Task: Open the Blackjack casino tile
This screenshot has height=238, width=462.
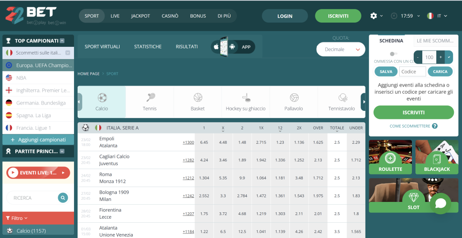Action: tap(437, 157)
